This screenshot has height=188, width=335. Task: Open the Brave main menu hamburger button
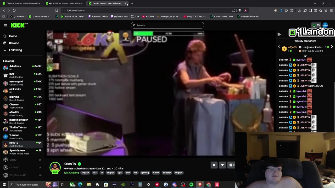[331, 10]
